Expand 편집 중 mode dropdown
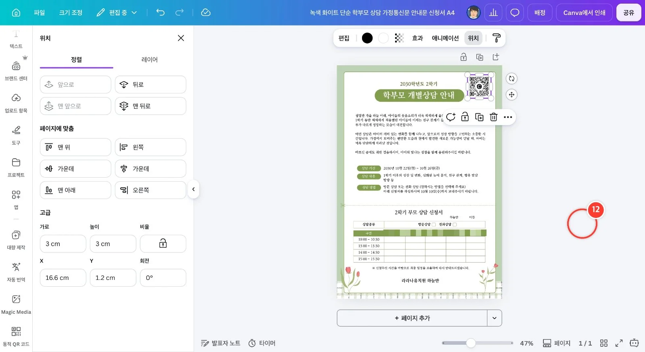 click(x=117, y=12)
